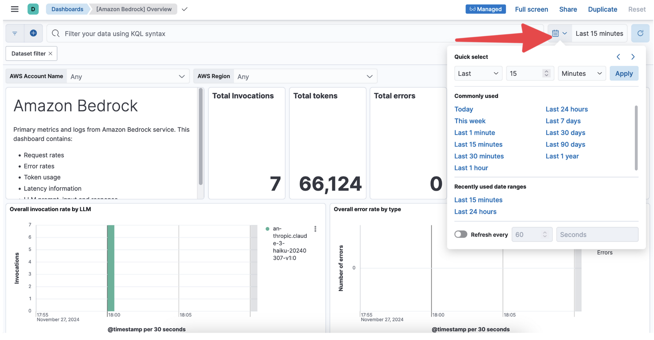Viewport: 654px width, 340px height.
Task: Open the Share menu
Action: [x=568, y=9]
